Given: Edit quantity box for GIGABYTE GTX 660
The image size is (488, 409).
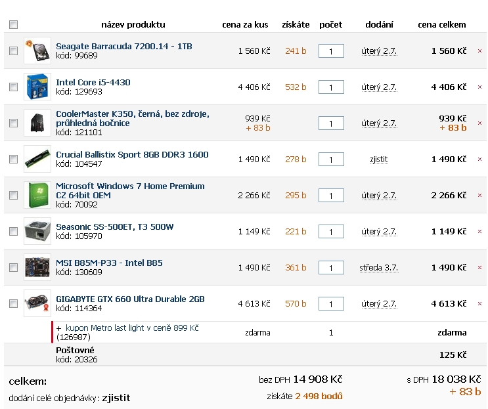Looking at the screenshot, I should 331,303.
